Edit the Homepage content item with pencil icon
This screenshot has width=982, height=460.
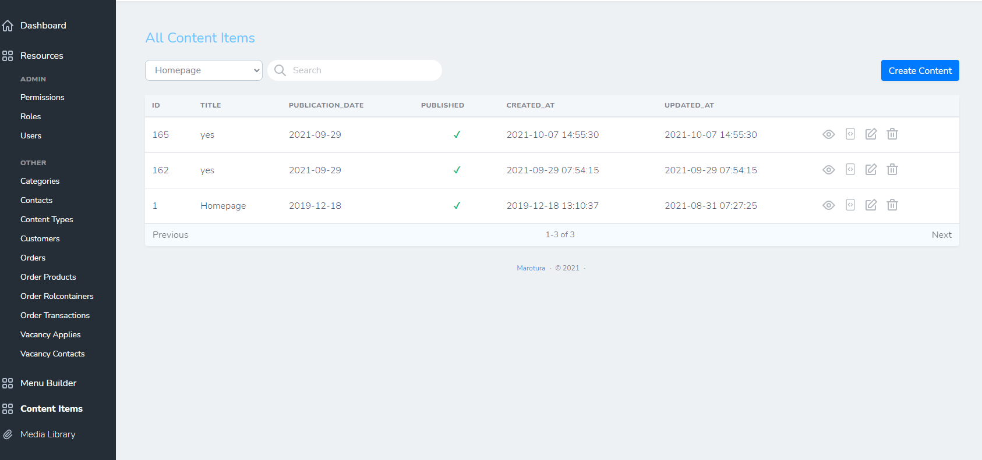pos(871,205)
